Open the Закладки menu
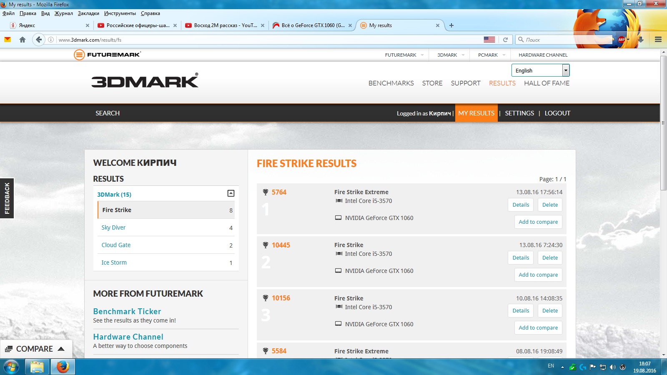Viewport: 667px width, 375px height. point(88,13)
